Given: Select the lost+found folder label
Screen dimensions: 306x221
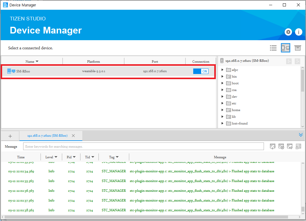Looking at the screenshot, I should pyautogui.click(x=240, y=123).
